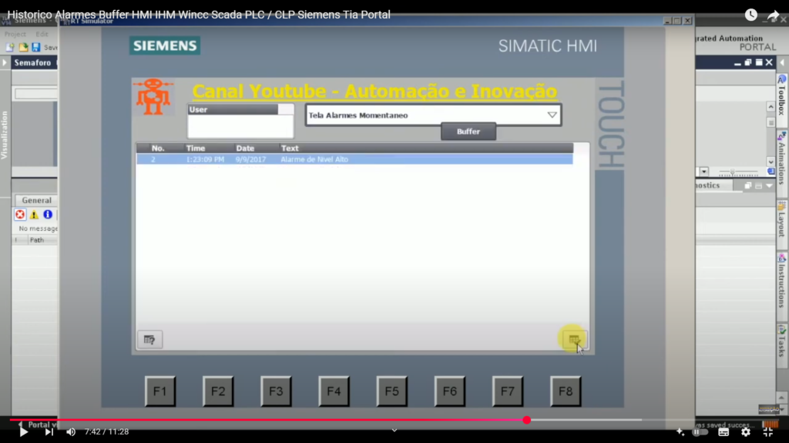Expand the chapters chevron below progress bar
The image size is (789, 443).
[x=394, y=431]
